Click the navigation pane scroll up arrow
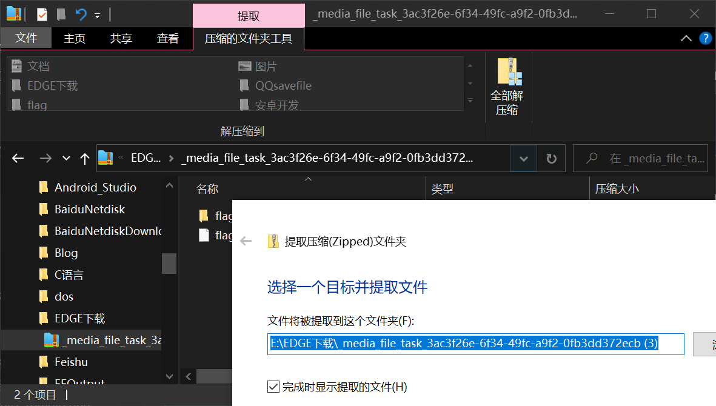Viewport: 716px width, 406px height. click(x=169, y=185)
